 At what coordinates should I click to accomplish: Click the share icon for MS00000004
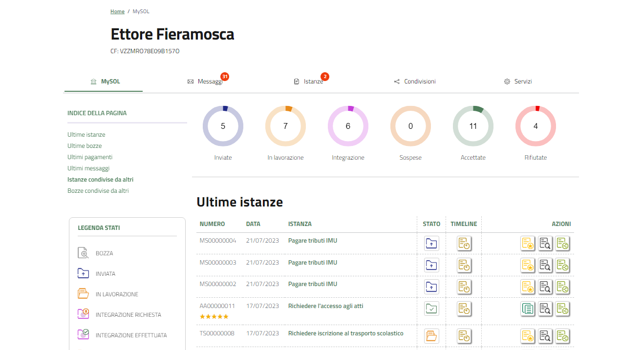click(562, 243)
